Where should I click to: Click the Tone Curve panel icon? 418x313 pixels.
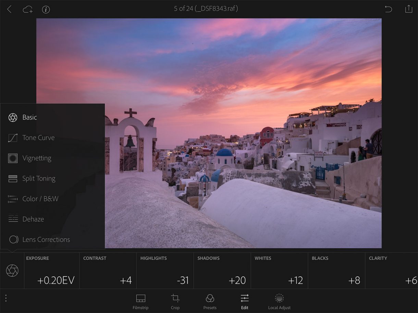[x=13, y=138]
